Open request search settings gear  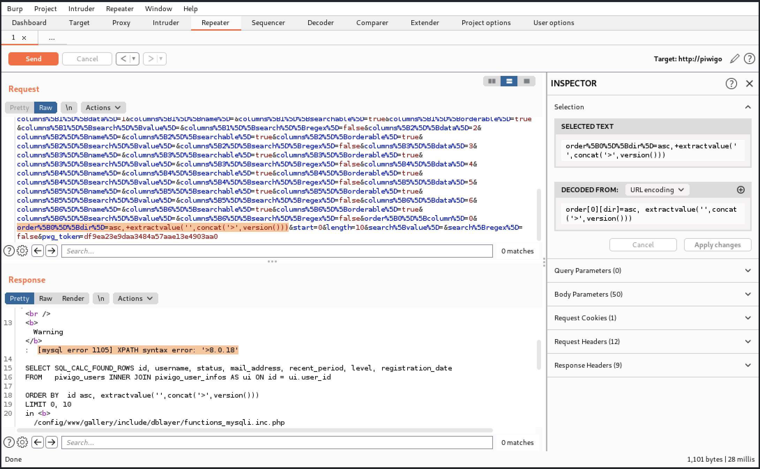click(22, 251)
